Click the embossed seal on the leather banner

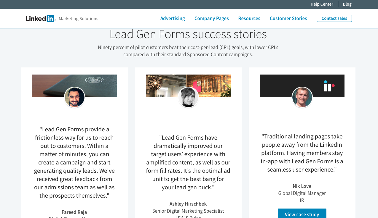pos(94,80)
